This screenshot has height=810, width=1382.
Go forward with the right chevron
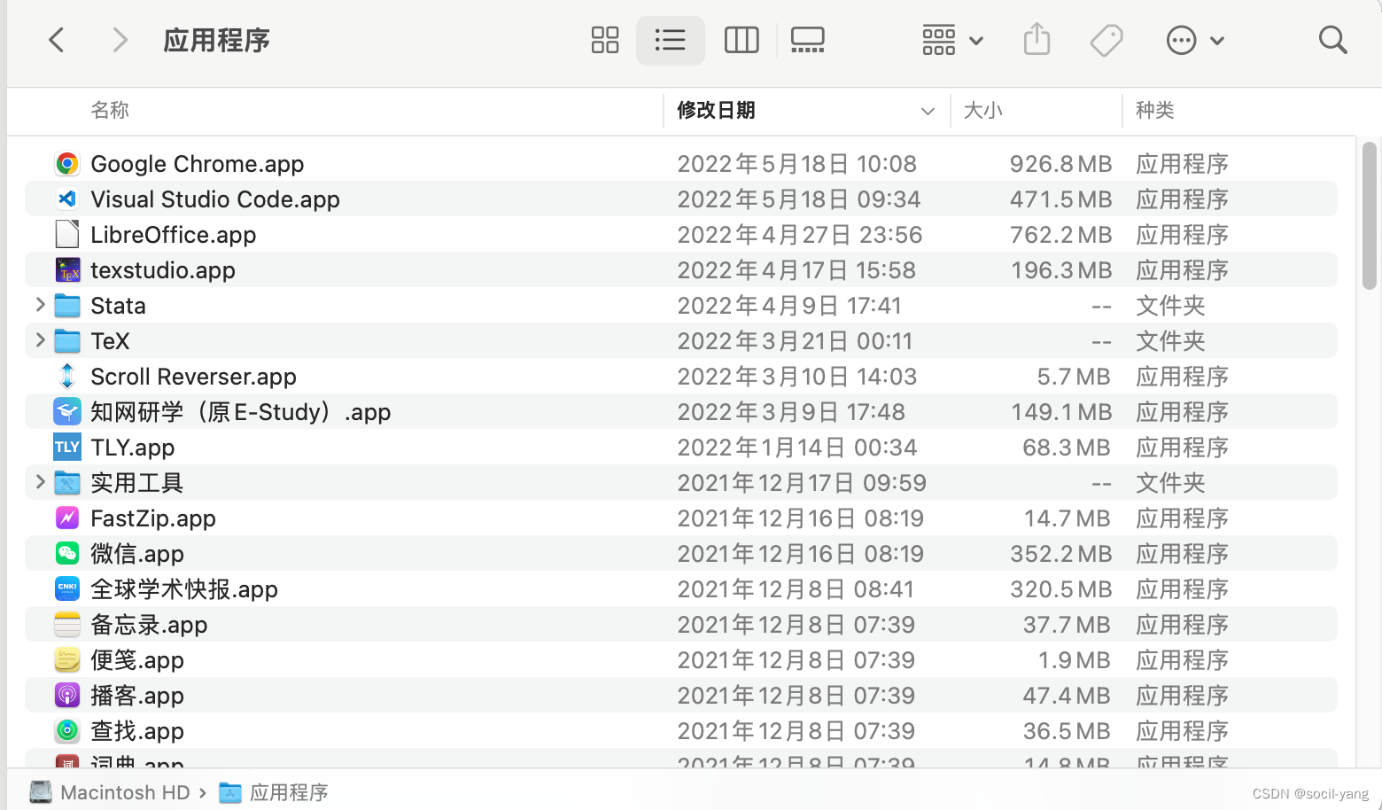tap(120, 40)
